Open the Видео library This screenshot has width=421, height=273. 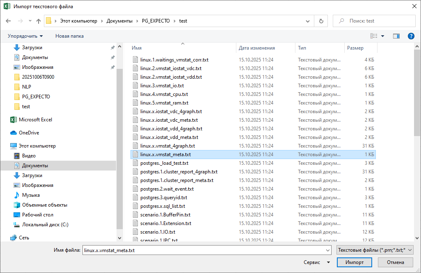click(29, 156)
